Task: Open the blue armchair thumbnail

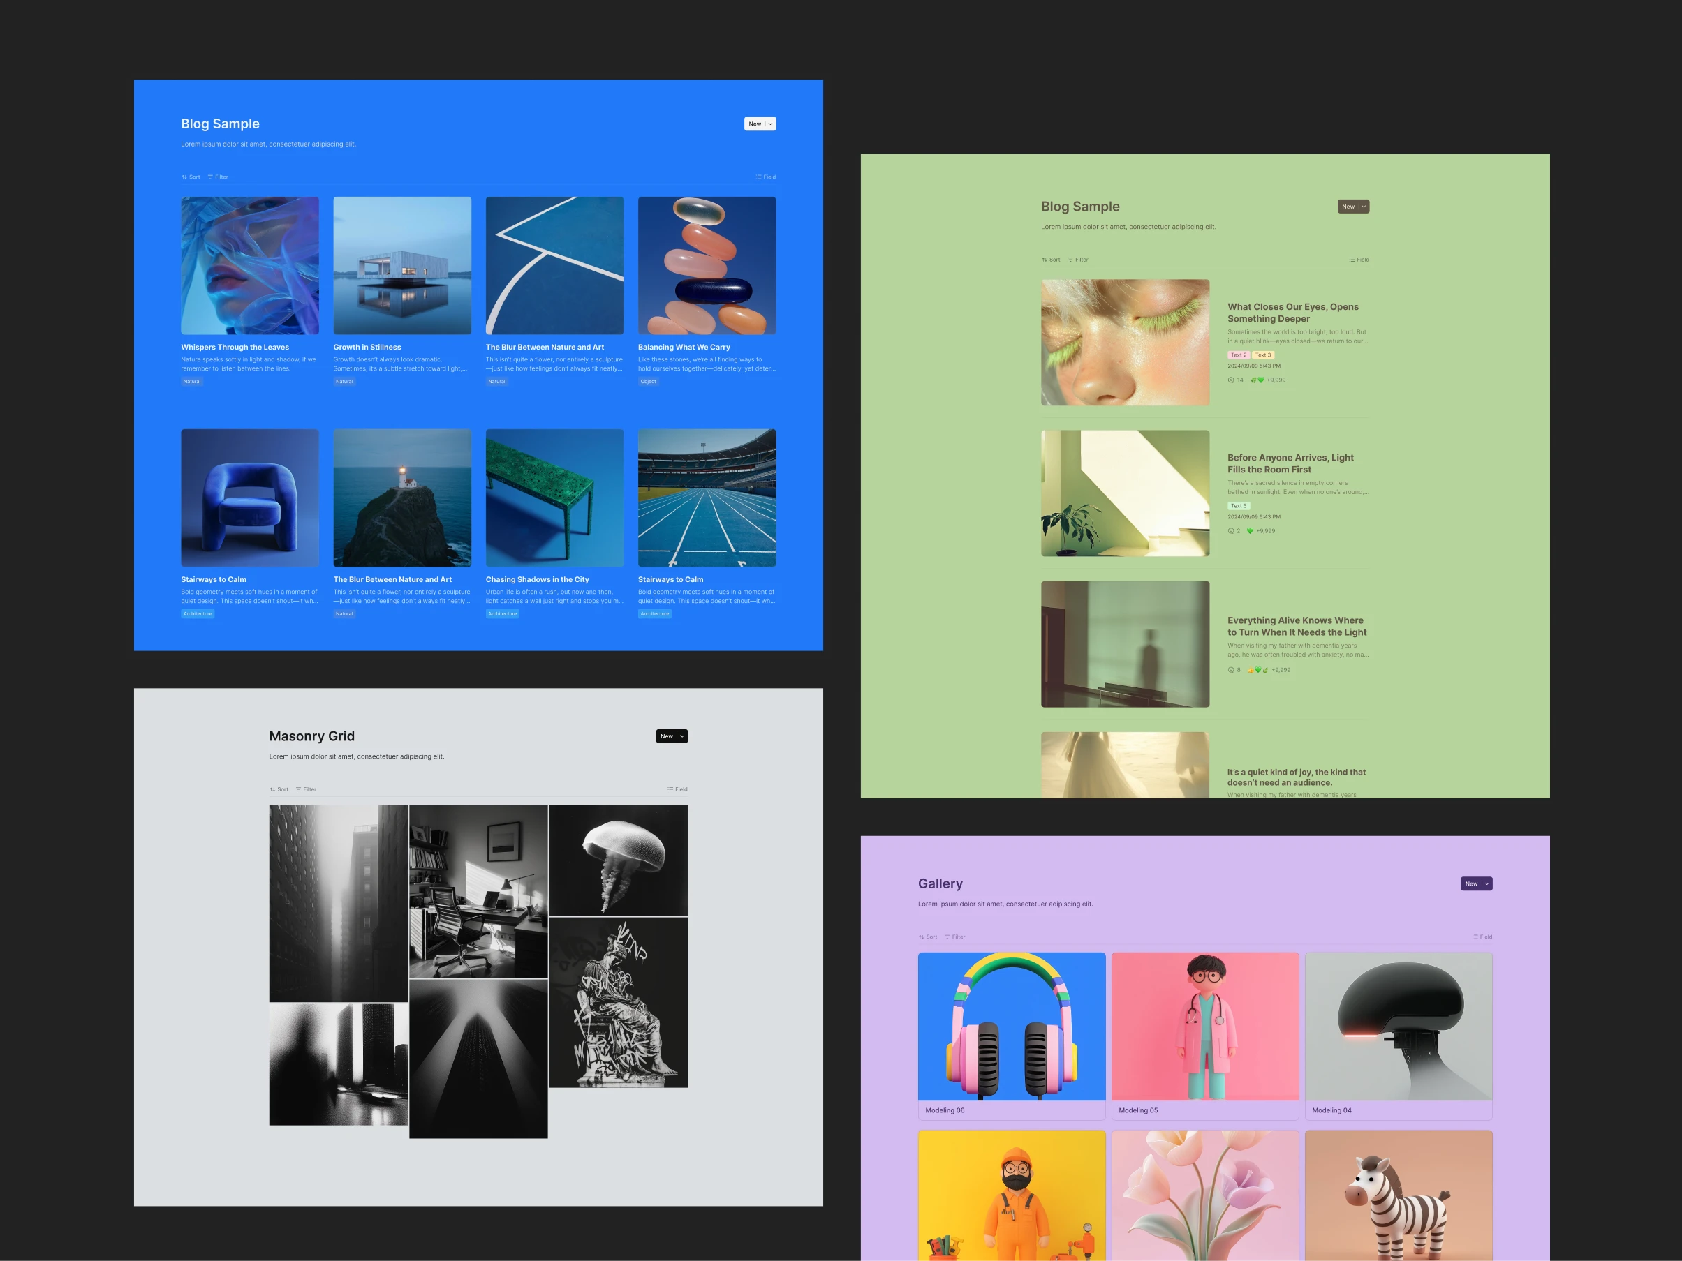Action: pos(250,498)
